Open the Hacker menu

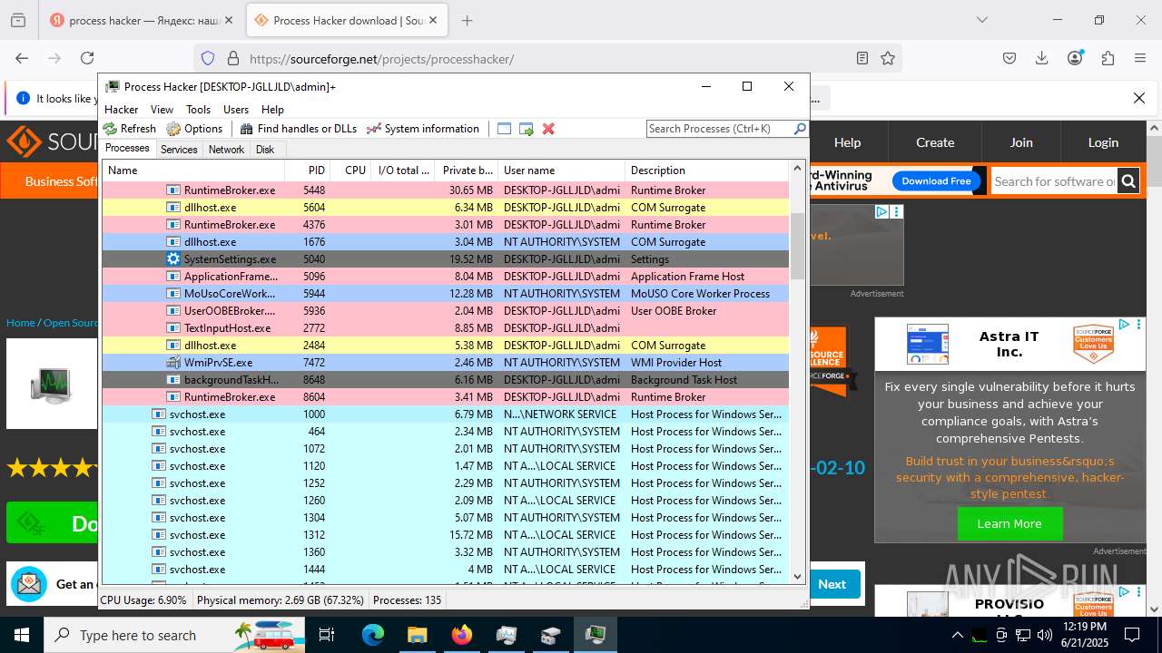point(122,109)
